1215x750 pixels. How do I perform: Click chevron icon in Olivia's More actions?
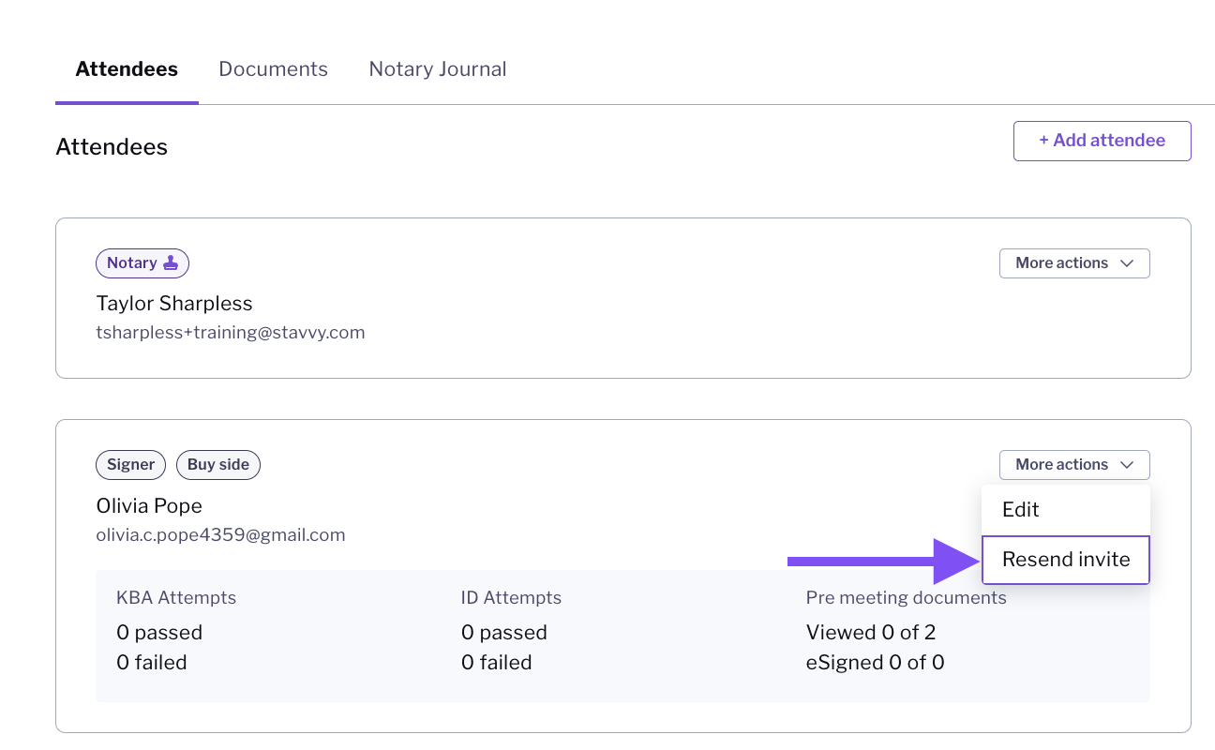[x=1127, y=465]
